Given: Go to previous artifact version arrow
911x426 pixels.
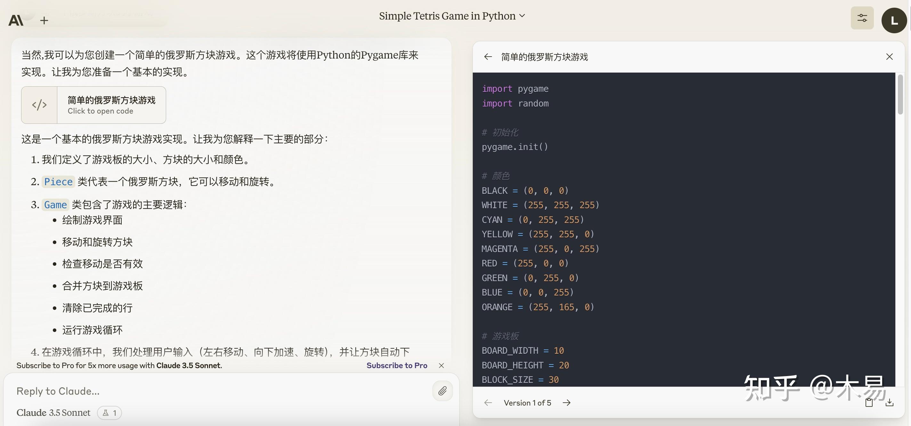Looking at the screenshot, I should coord(488,403).
